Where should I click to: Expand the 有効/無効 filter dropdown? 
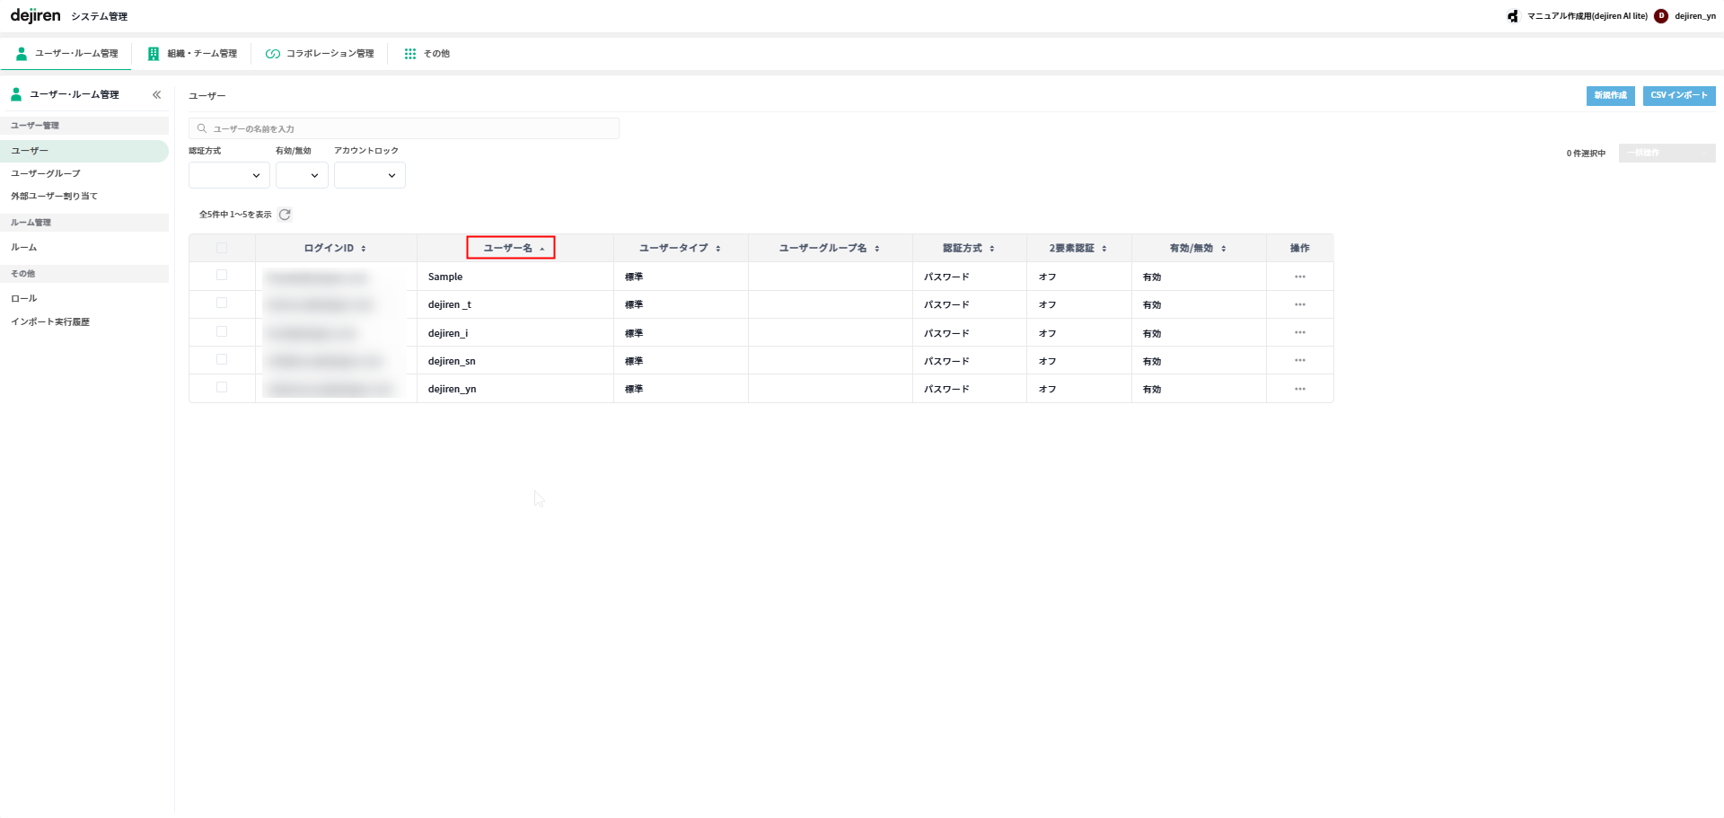(x=302, y=175)
